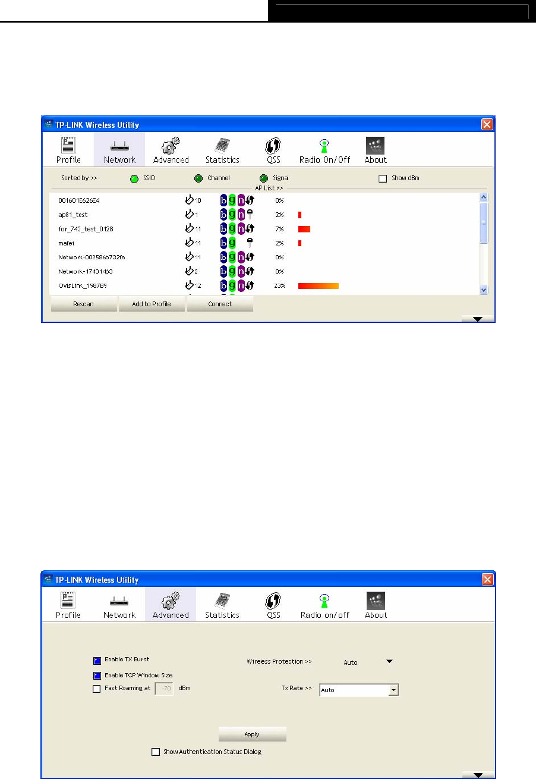
Task: Open Wireless Protection dropdown arrow
Action: [x=390, y=661]
